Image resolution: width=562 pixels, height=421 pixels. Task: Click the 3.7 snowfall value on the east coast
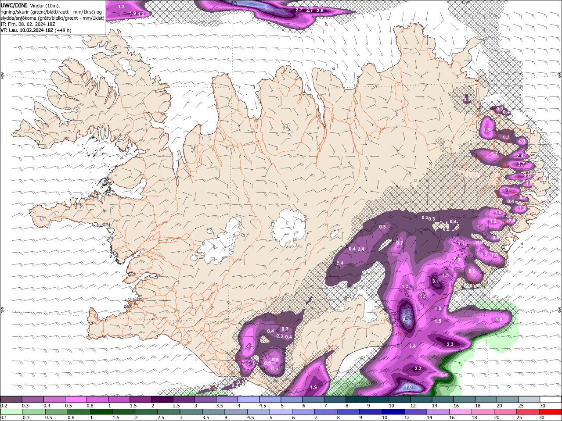tap(521, 164)
